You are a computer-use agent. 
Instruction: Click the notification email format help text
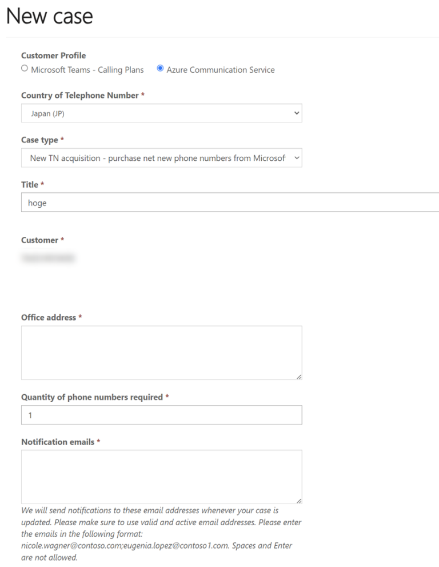click(x=161, y=534)
